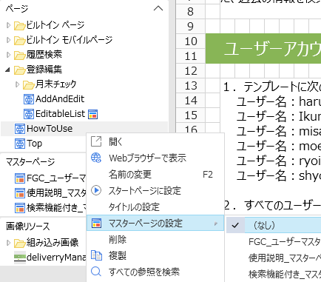Screen dimensions: 321x282
Task: Choose 削除 from the context menu
Action: click(x=155, y=239)
